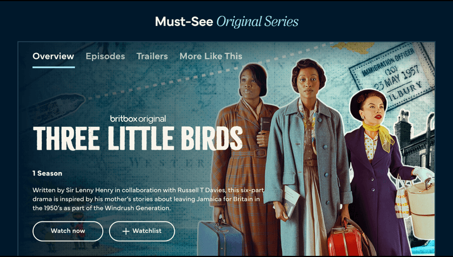Add the show via Watchlist button

coord(142,231)
